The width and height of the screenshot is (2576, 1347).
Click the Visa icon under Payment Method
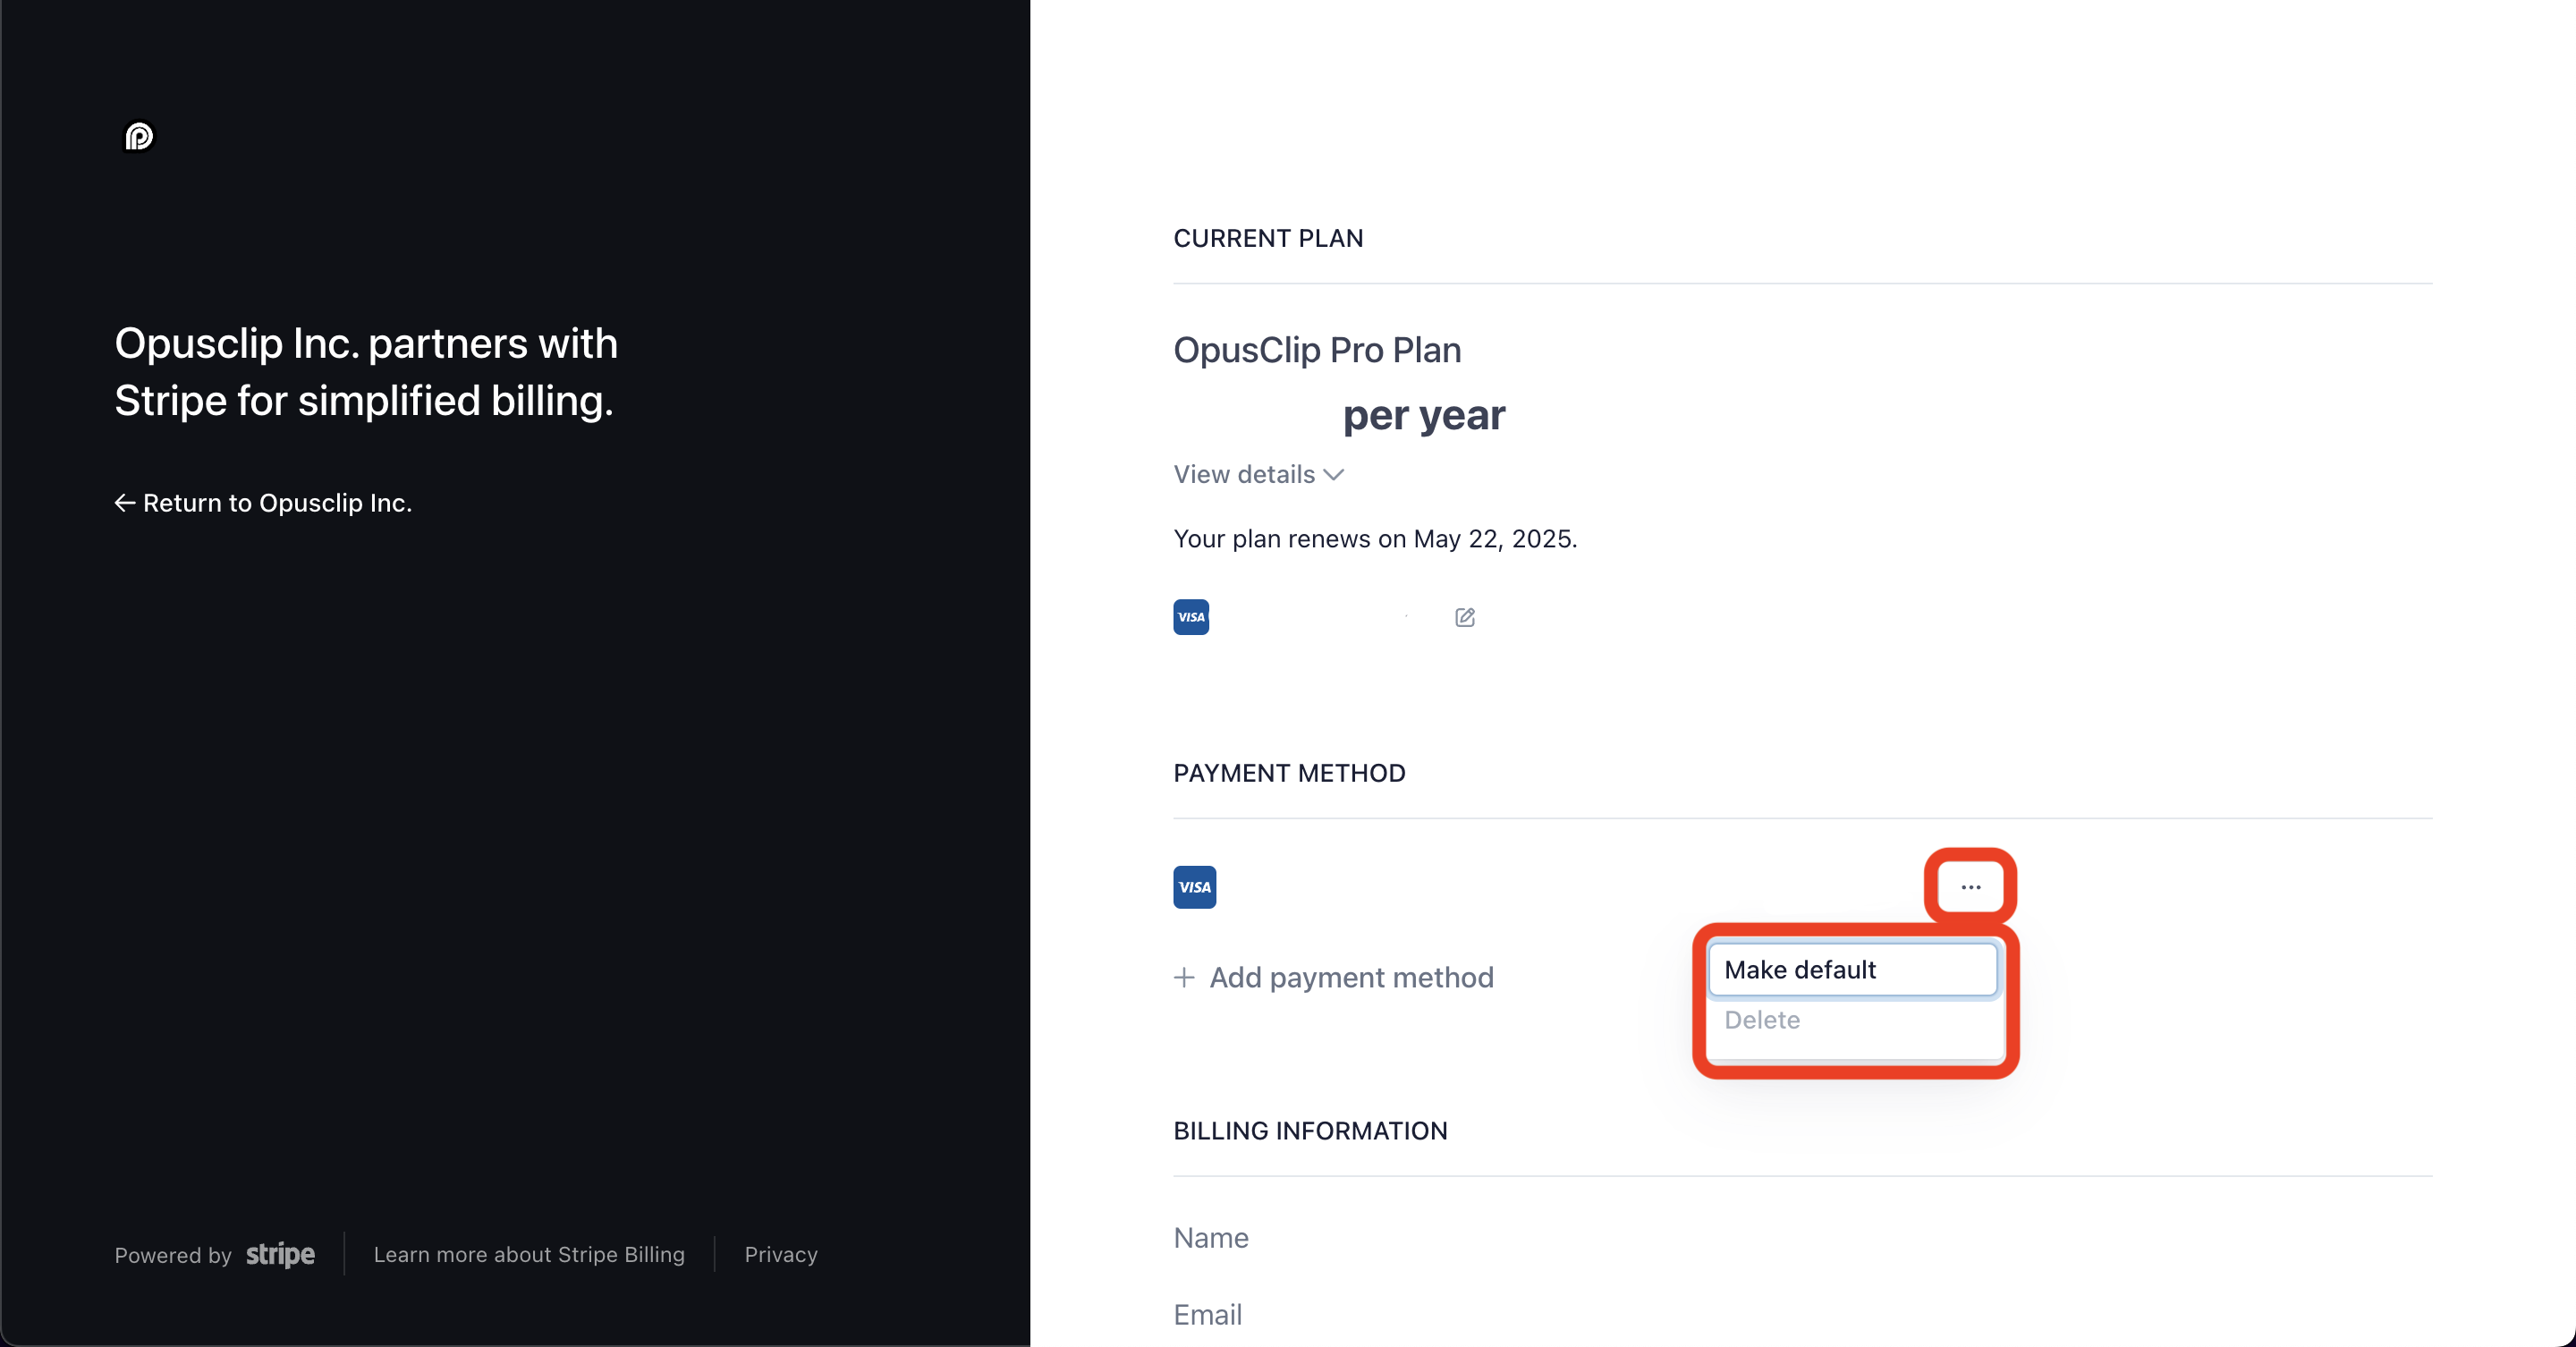pos(1194,887)
